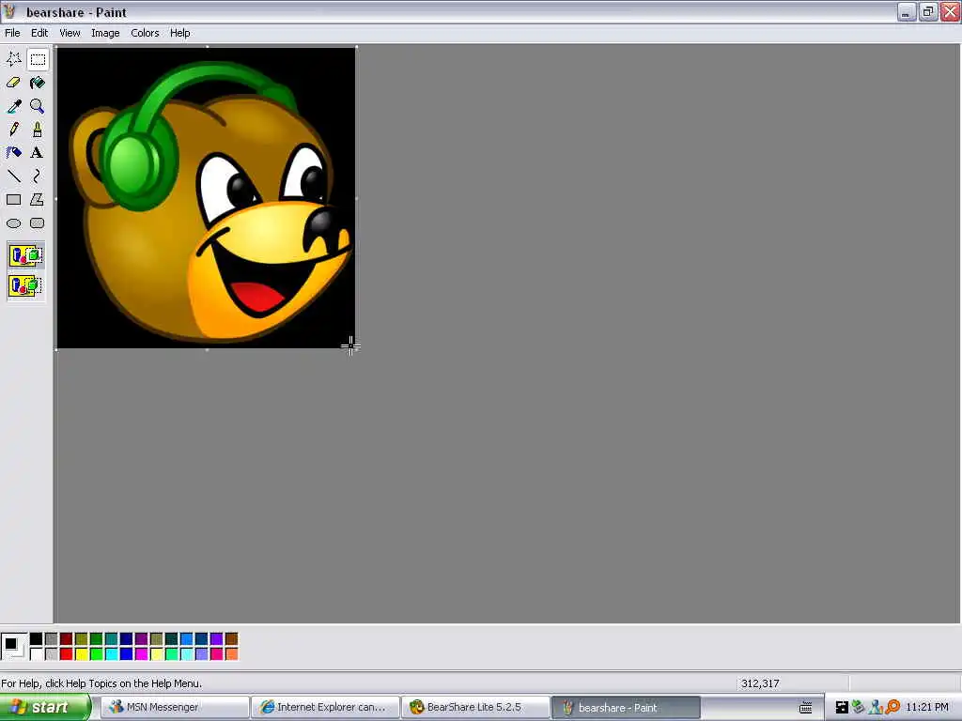
Task: Select the Curve tool
Action: 38,176
